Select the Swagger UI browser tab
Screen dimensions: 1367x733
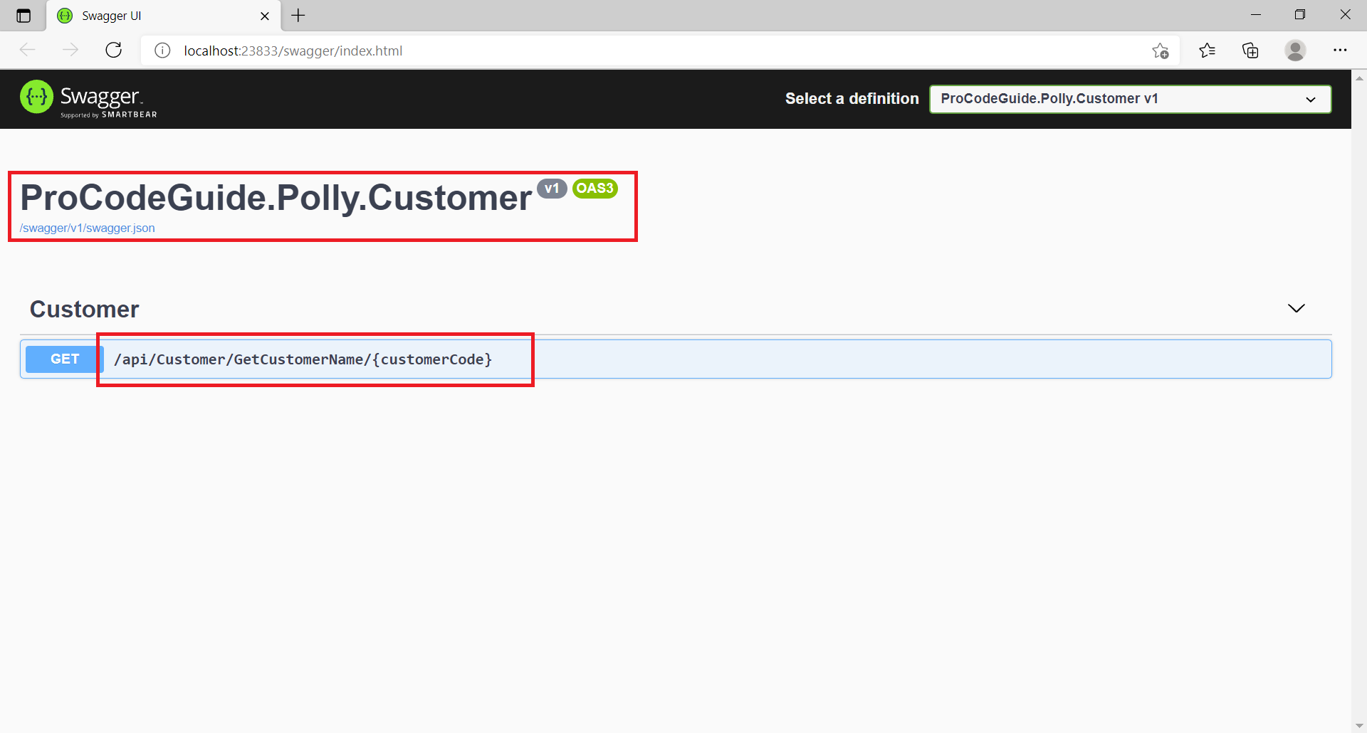click(x=142, y=15)
